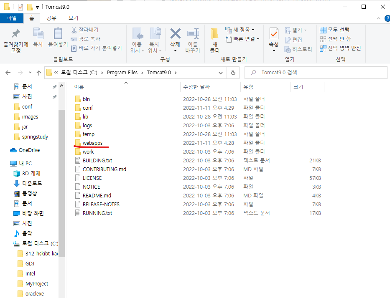
Task: Click Cut (잘라내기) scissors icon
Action: (x=84, y=30)
